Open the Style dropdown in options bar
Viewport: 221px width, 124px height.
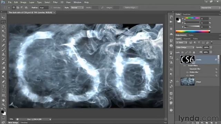(x=77, y=8)
